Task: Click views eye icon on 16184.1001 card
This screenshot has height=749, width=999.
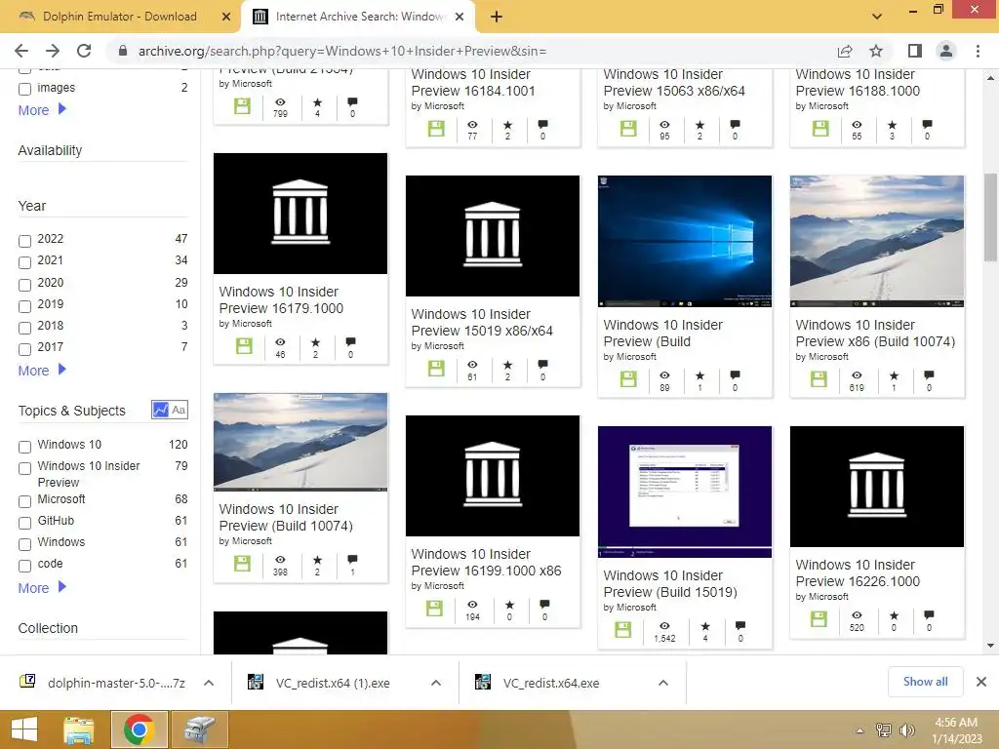Action: click(x=472, y=125)
